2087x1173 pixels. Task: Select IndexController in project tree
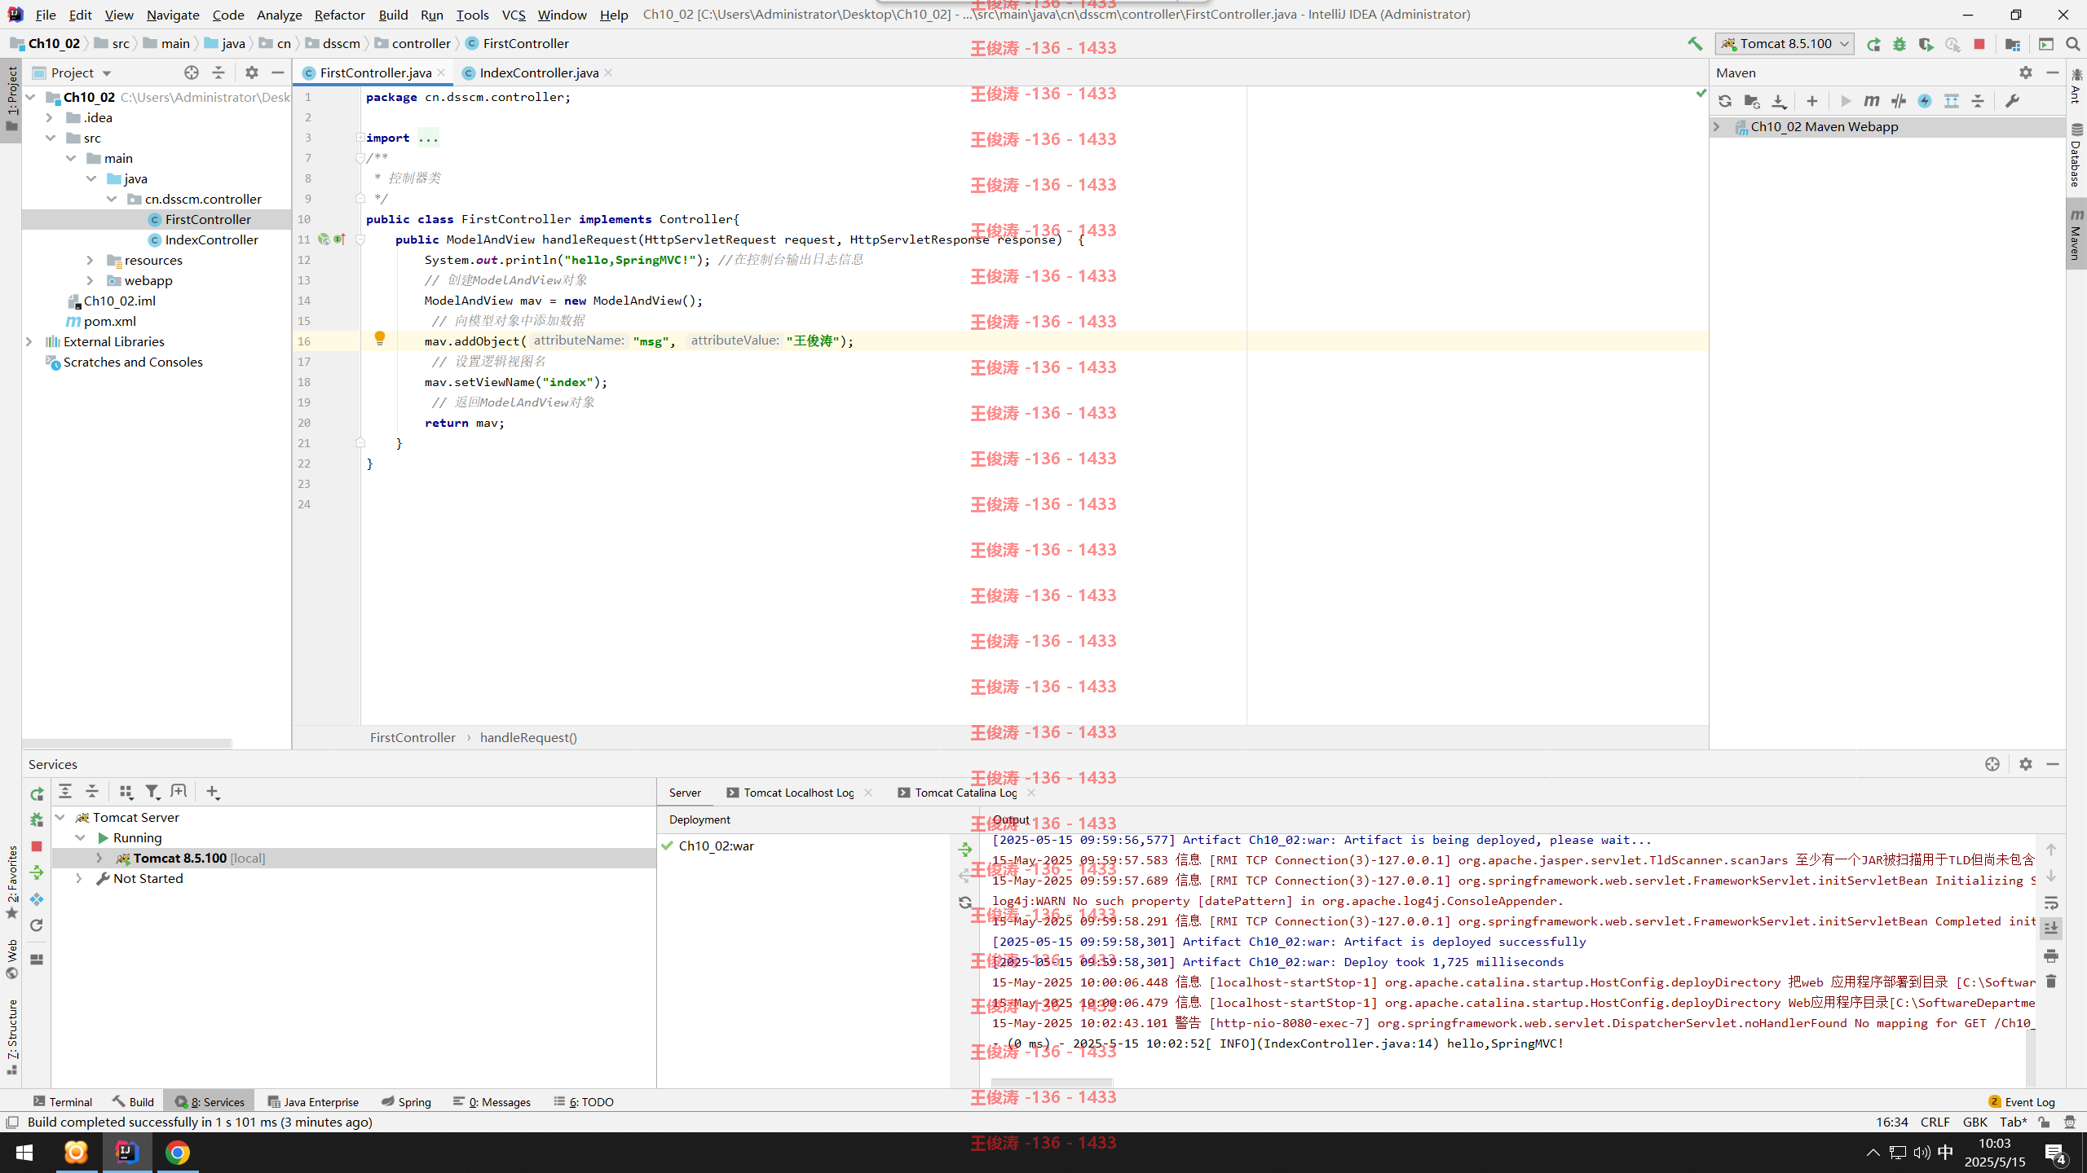click(x=211, y=239)
